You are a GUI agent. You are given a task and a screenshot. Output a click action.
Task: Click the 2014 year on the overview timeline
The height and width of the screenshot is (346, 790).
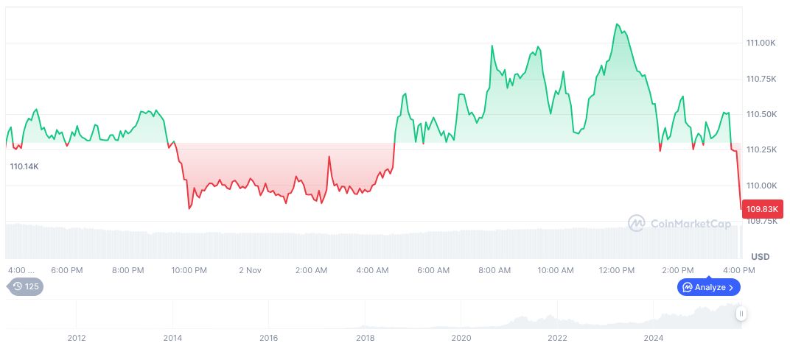pyautogui.click(x=172, y=338)
